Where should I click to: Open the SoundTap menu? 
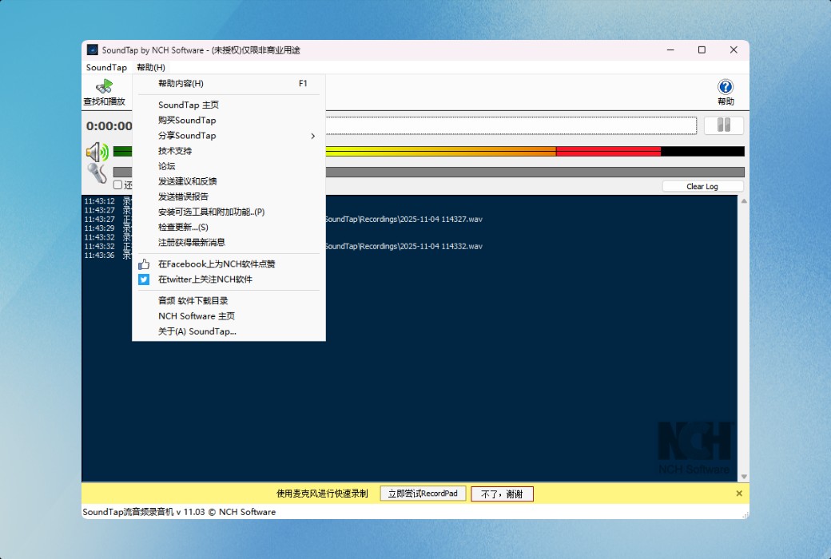pyautogui.click(x=105, y=67)
